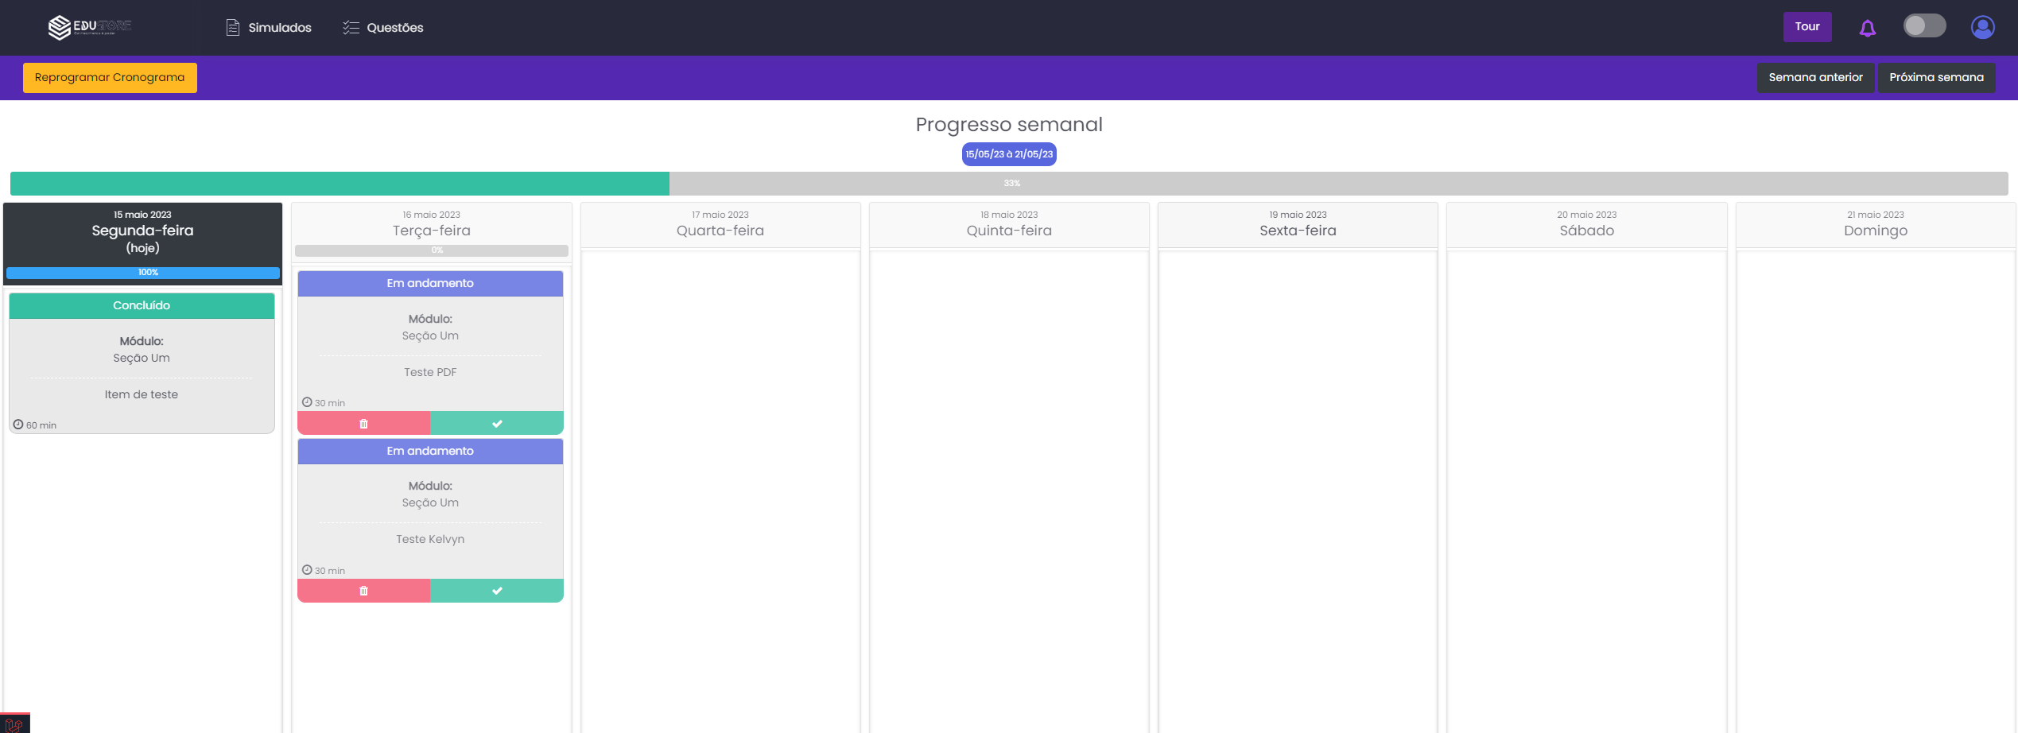The height and width of the screenshot is (733, 2018).
Task: Click the EduTore logo
Action: click(89, 27)
